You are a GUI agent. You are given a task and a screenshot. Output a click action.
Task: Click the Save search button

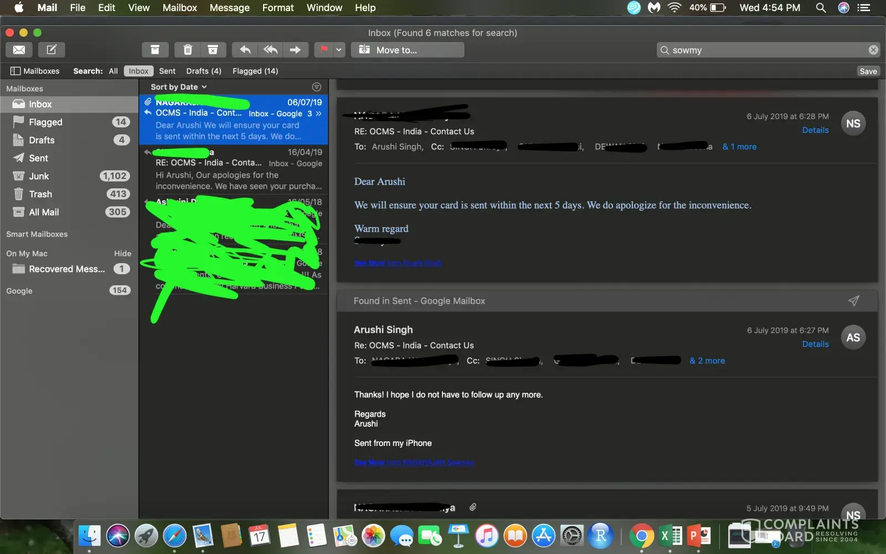(868, 71)
